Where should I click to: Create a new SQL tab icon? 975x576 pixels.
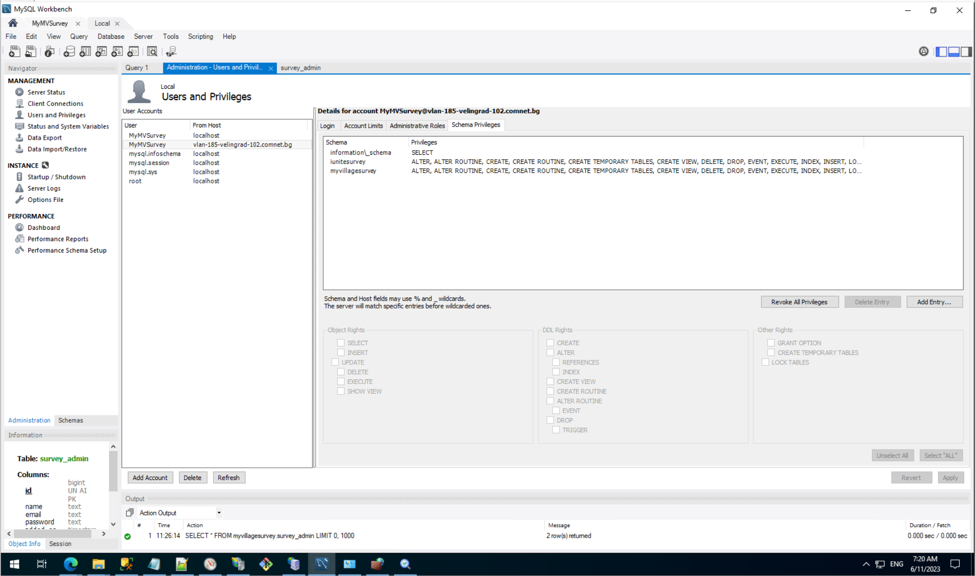14,51
